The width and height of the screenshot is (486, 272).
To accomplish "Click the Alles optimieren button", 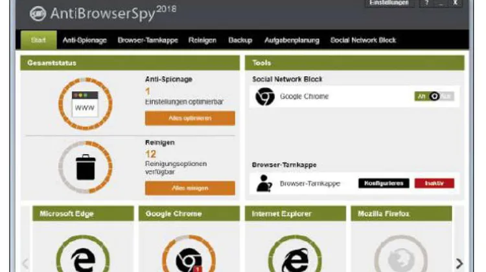I will coord(190,118).
